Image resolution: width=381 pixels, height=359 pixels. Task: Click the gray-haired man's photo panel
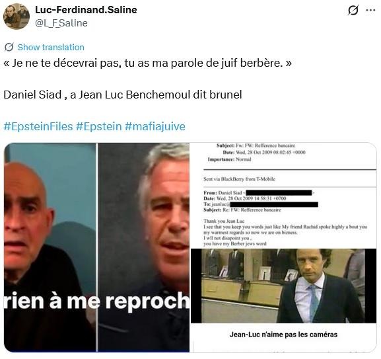click(144, 247)
